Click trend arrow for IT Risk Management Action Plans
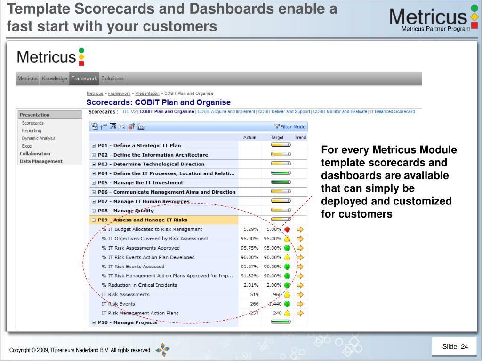The width and height of the screenshot is (482, 361). (300, 313)
